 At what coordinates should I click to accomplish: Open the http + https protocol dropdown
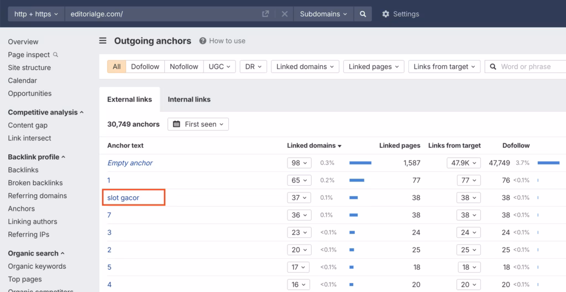click(36, 14)
